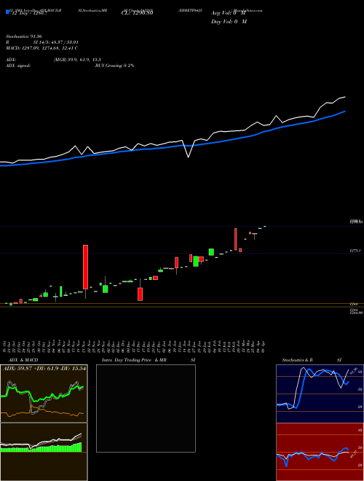Click the '(MGR) 59.9, 61.9, 15.5' ADX values
The width and height of the screenshot is (364, 481).
77,60
